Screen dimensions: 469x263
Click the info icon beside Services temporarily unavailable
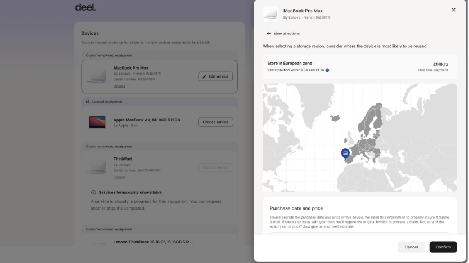tap(93, 192)
